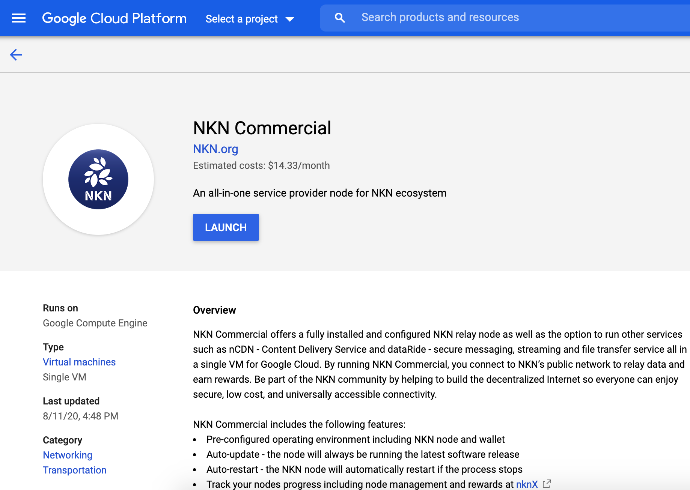
Task: Click the Google Cloud Platform logo text
Action: pos(114,18)
